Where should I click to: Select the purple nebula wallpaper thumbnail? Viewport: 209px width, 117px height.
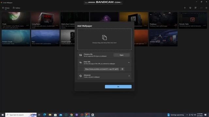click(104, 17)
